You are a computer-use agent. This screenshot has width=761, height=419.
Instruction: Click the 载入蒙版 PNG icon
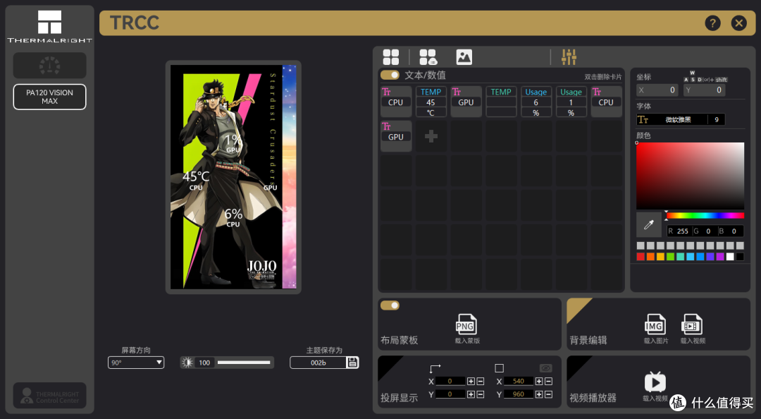[x=466, y=324]
